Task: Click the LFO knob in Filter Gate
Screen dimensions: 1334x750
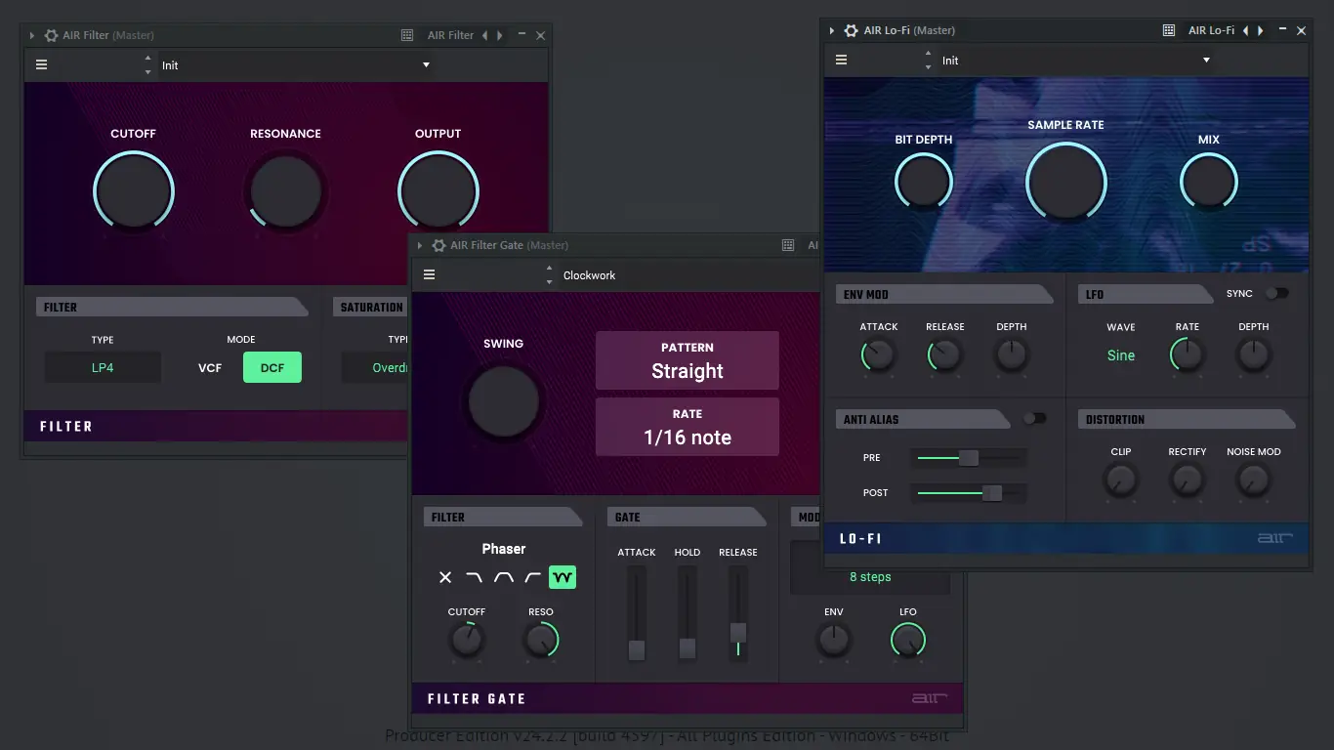Action: 908,641
